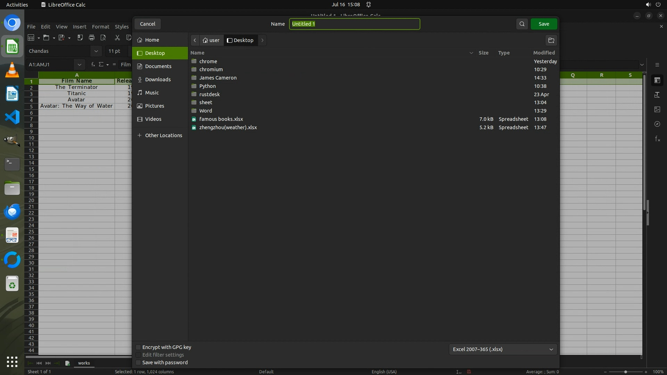667x375 pixels.
Task: Enable Encrypt with GPG key checkbox
Action: click(138, 347)
